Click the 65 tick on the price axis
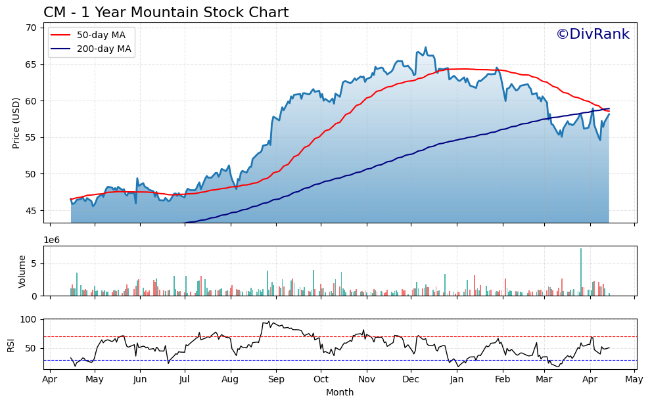Image resolution: width=650 pixels, height=404 pixels. tap(31, 64)
